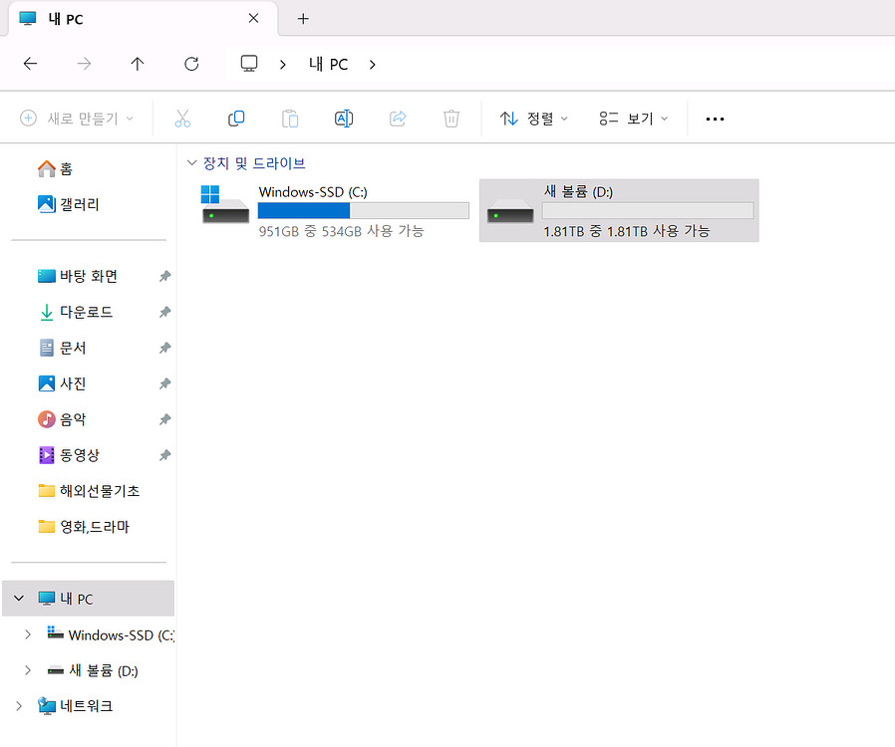Click the Rename icon in toolbar
This screenshot has height=747, width=895.
click(x=344, y=119)
